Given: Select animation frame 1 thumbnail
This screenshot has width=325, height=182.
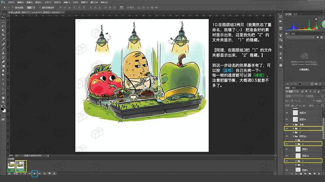Looking at the screenshot, I should tap(11, 165).
